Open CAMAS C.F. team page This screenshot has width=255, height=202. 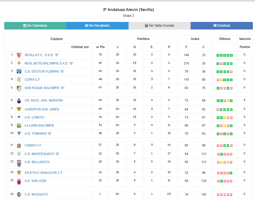33,145
